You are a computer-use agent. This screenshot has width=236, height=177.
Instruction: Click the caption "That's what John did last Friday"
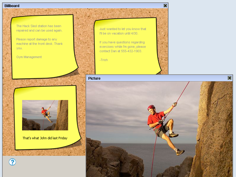(45, 138)
